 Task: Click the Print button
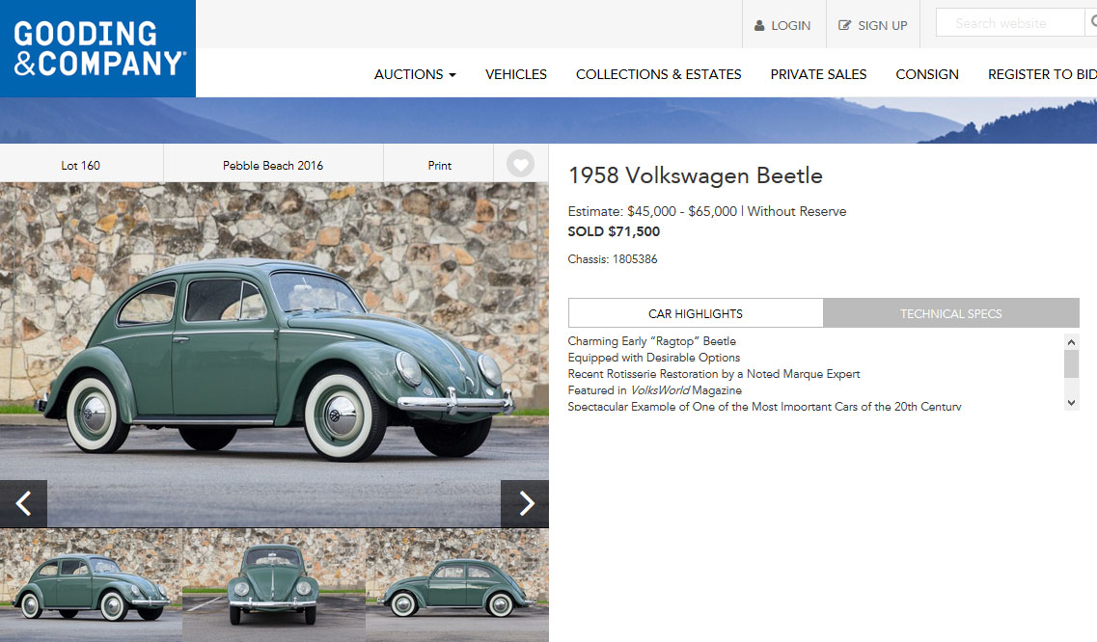coord(439,166)
